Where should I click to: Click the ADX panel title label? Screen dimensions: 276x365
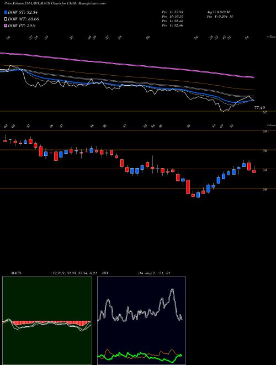click(105, 273)
